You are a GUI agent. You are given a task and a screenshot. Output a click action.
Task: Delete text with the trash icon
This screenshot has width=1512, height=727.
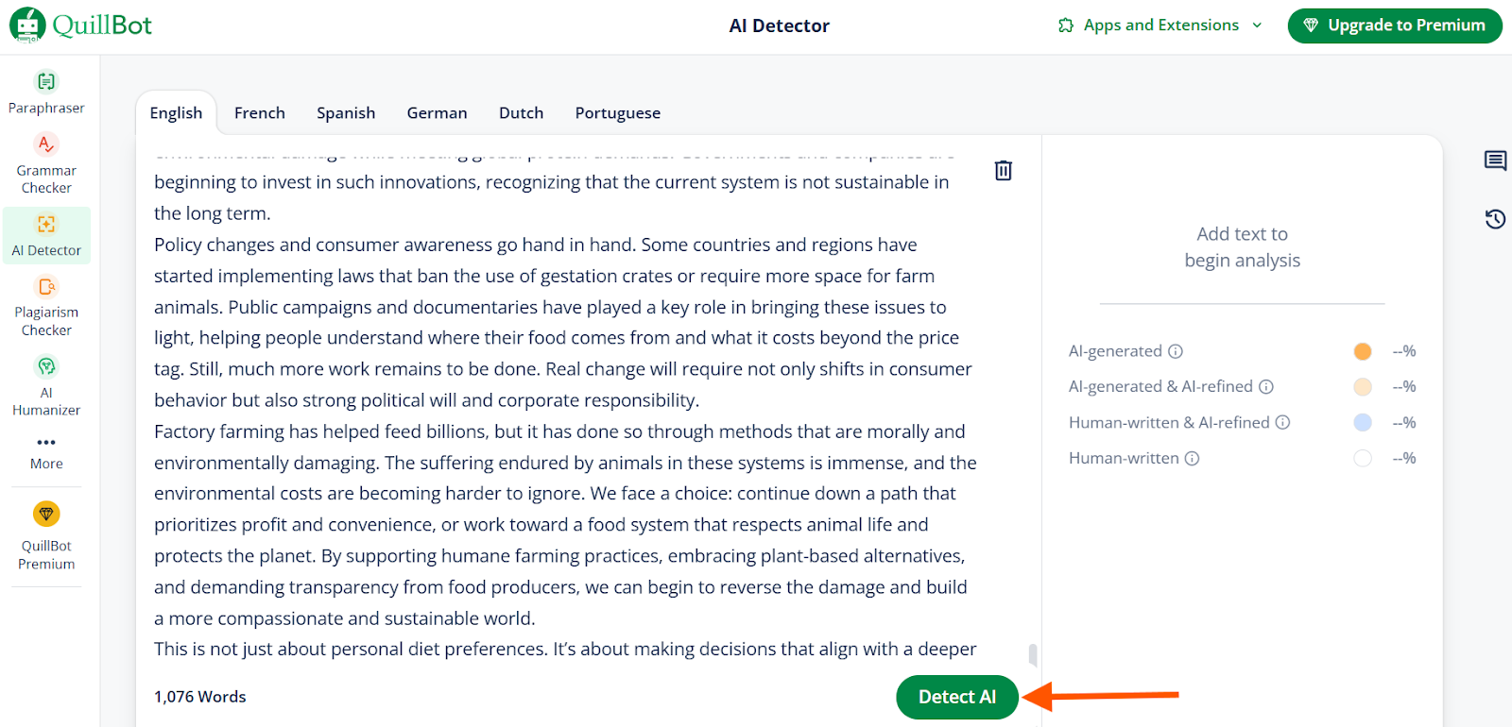(x=1004, y=171)
